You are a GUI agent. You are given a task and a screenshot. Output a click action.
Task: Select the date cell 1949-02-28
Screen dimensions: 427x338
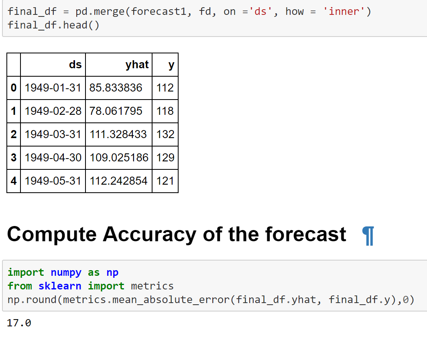point(53,111)
